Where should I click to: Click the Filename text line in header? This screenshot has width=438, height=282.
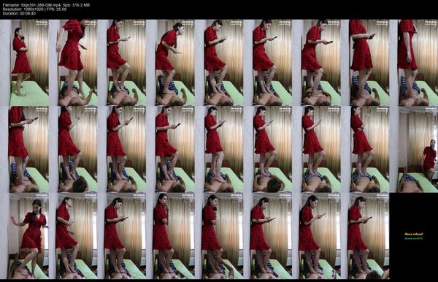pos(46,5)
